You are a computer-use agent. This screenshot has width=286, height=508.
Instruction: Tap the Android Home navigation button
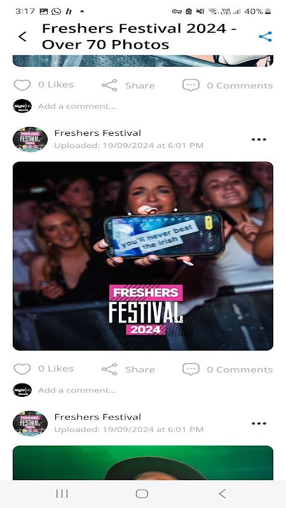(142, 494)
